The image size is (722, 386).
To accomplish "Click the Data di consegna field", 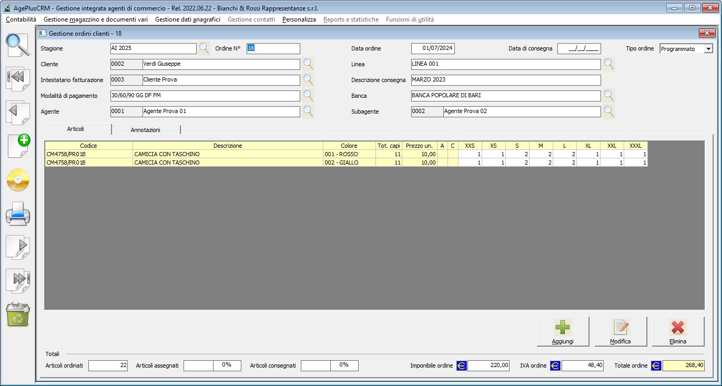I will [579, 48].
